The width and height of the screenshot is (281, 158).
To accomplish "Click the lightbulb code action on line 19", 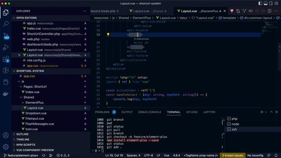I will point(108,34).
